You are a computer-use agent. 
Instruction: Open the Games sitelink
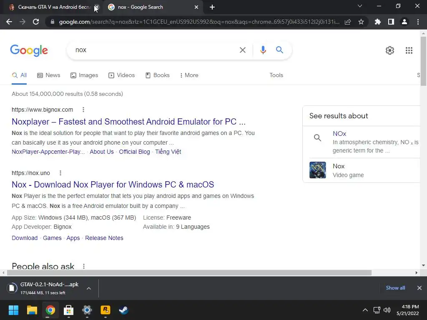(52, 238)
